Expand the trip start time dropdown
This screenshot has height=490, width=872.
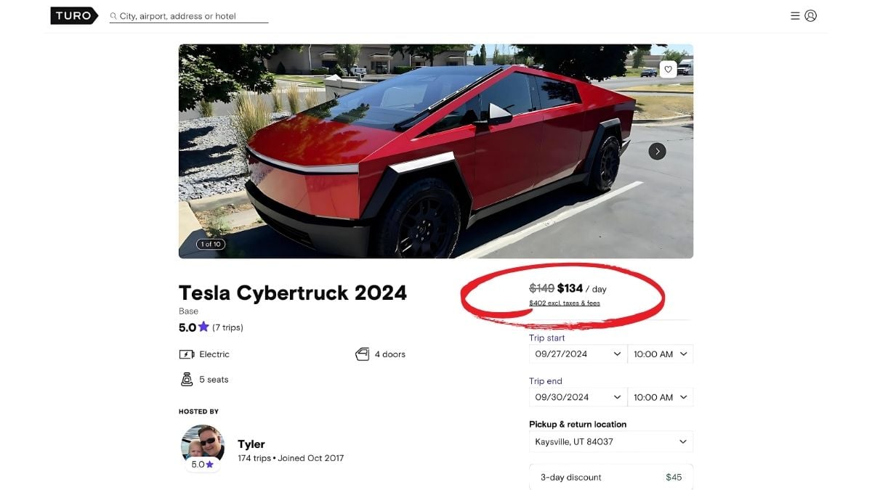point(661,354)
